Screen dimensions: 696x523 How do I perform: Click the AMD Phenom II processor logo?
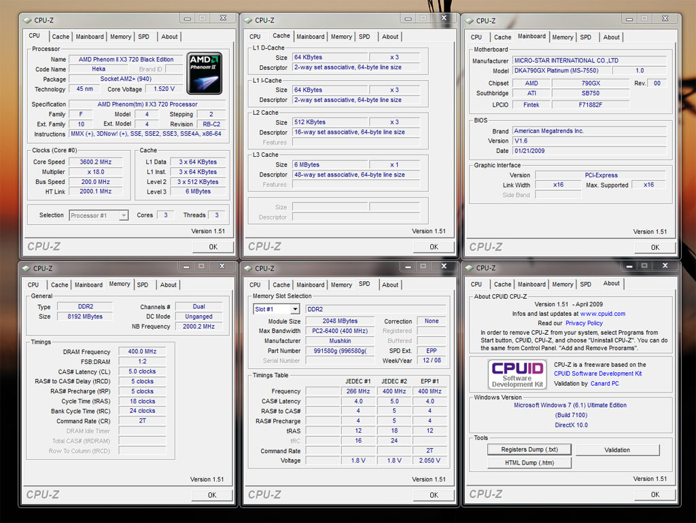click(204, 73)
